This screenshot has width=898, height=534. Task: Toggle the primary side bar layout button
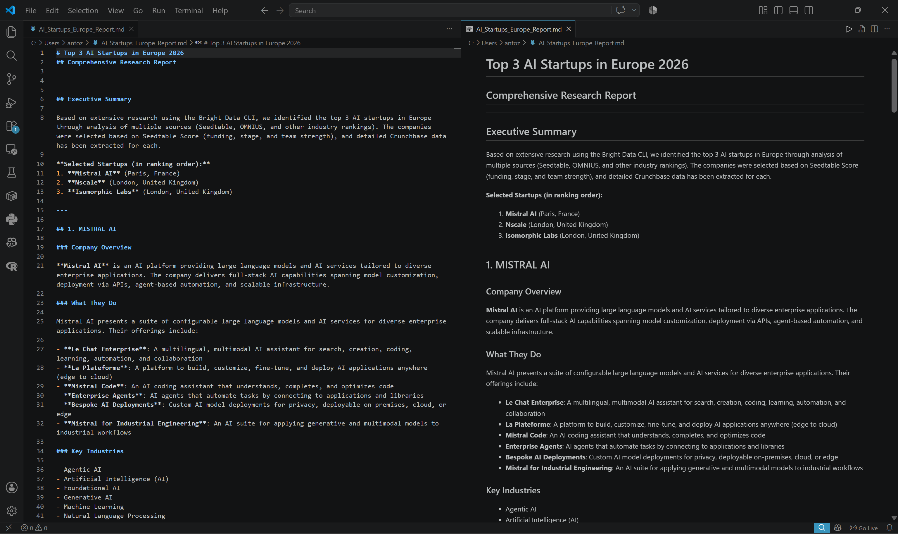(x=778, y=11)
